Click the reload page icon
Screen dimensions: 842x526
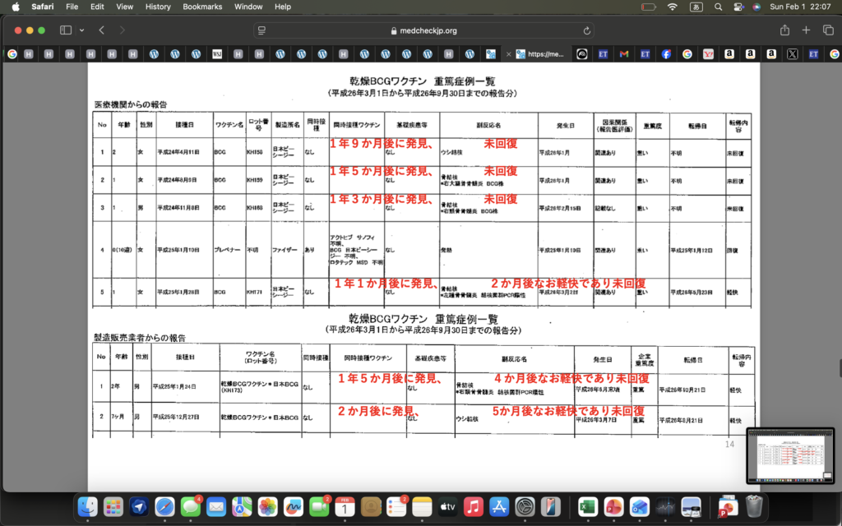coord(587,30)
